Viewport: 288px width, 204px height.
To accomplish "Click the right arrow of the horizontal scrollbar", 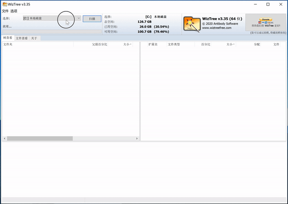I will click(137, 139).
